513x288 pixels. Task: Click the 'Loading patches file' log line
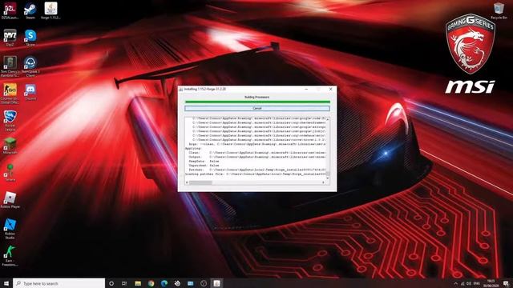click(256, 174)
